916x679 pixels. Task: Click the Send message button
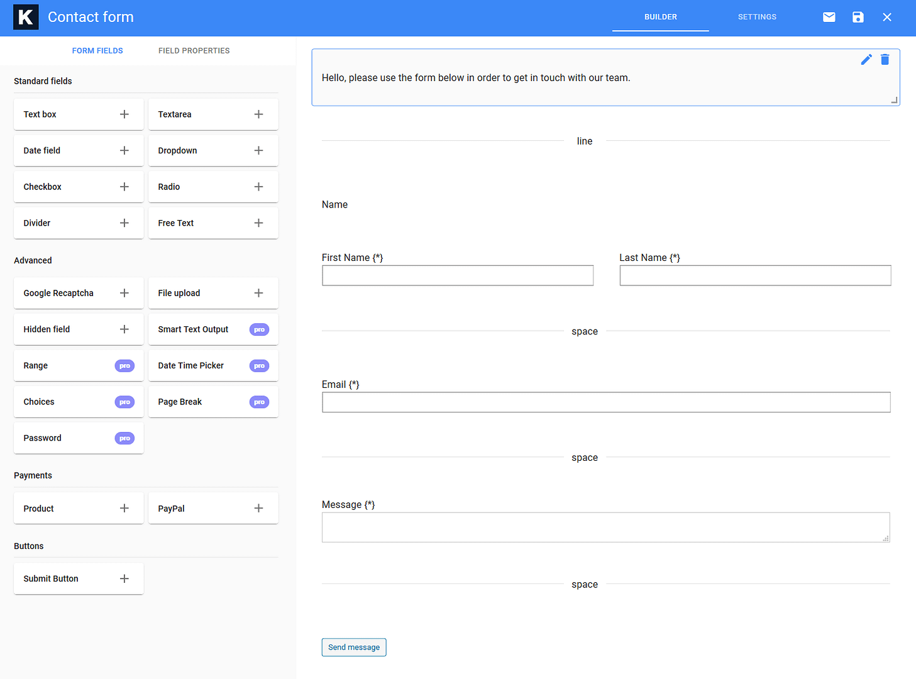tap(354, 647)
